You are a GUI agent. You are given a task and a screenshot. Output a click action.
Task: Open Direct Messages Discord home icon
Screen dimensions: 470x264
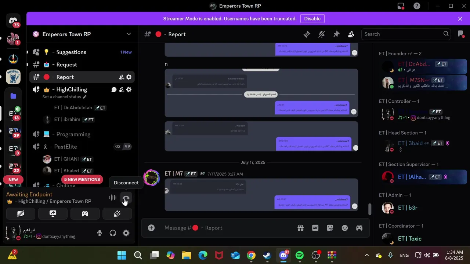pyautogui.click(x=13, y=21)
